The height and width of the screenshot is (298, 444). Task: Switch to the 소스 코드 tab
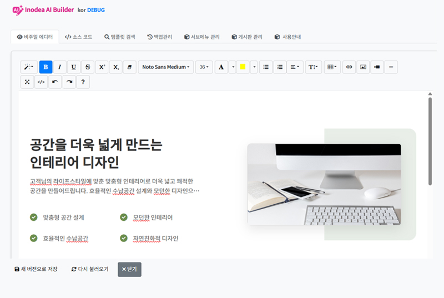pos(78,37)
